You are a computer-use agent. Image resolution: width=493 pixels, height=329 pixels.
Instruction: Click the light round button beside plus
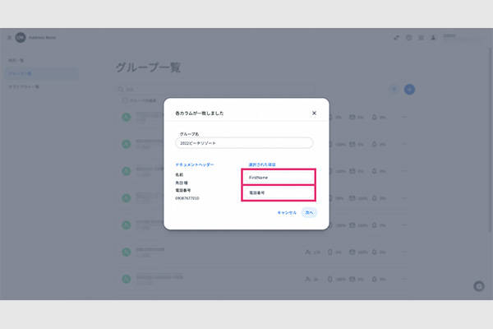pos(394,89)
